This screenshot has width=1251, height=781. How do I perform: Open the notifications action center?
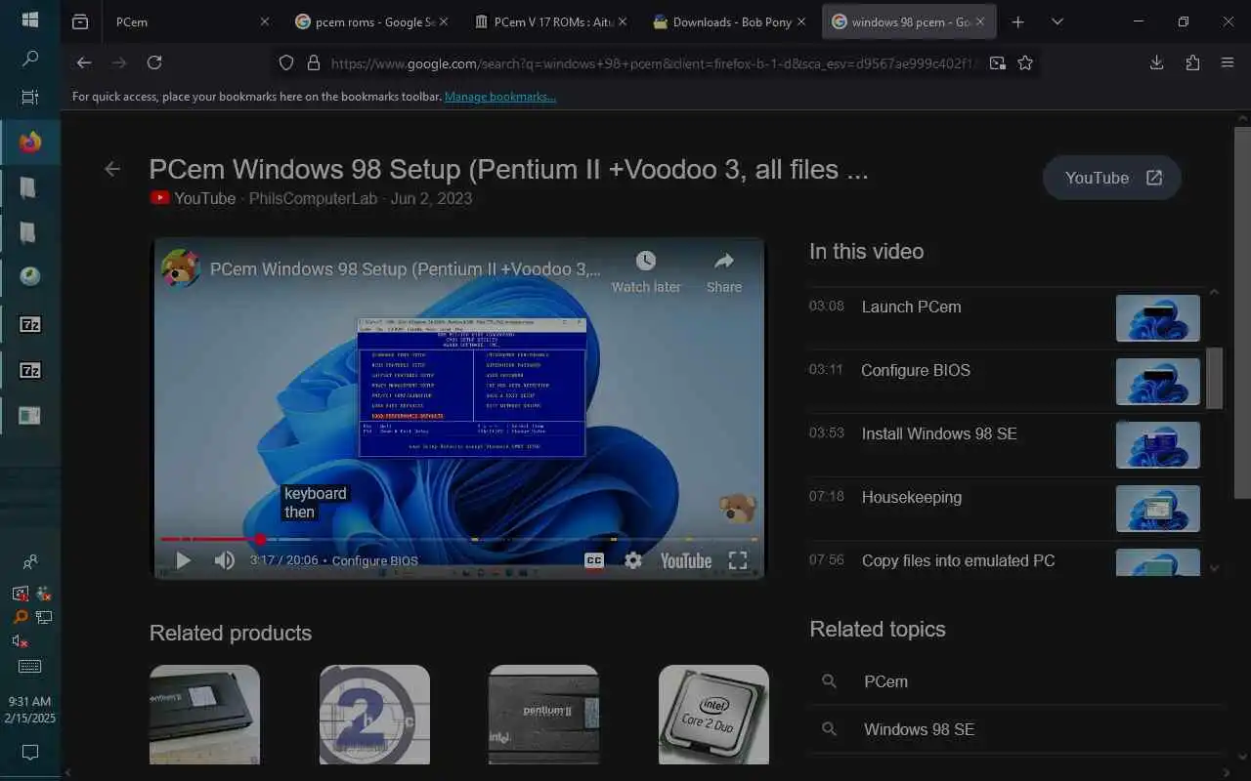(x=30, y=753)
